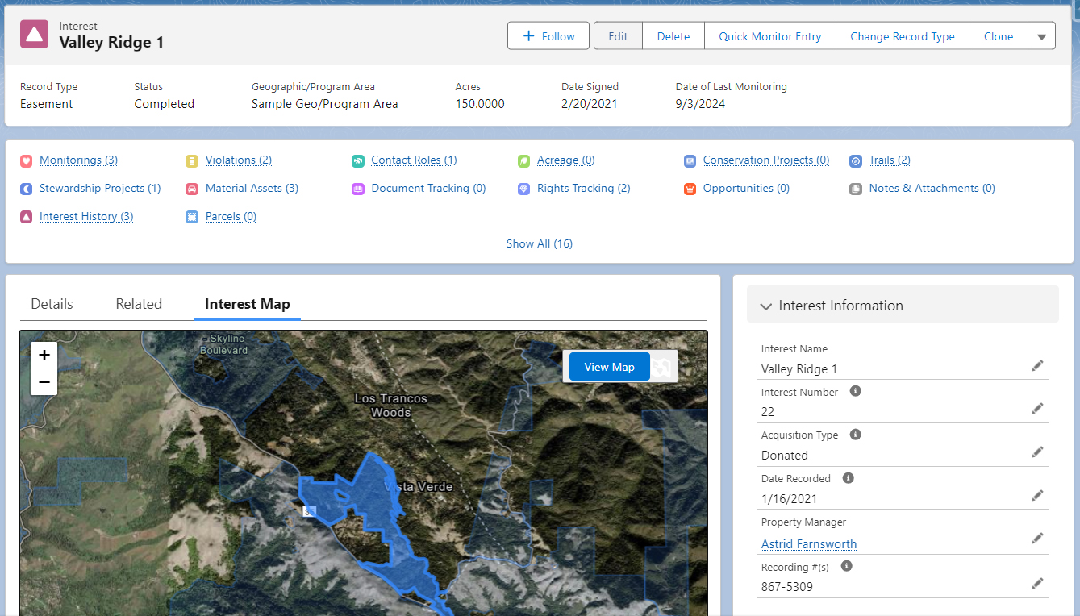1080x616 pixels.
Task: Click the Show All (16) link
Action: (539, 243)
